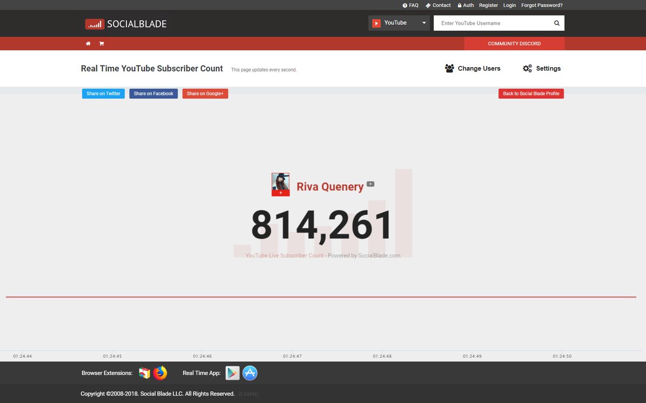Click the 01:24:50 time label on chart

point(562,356)
